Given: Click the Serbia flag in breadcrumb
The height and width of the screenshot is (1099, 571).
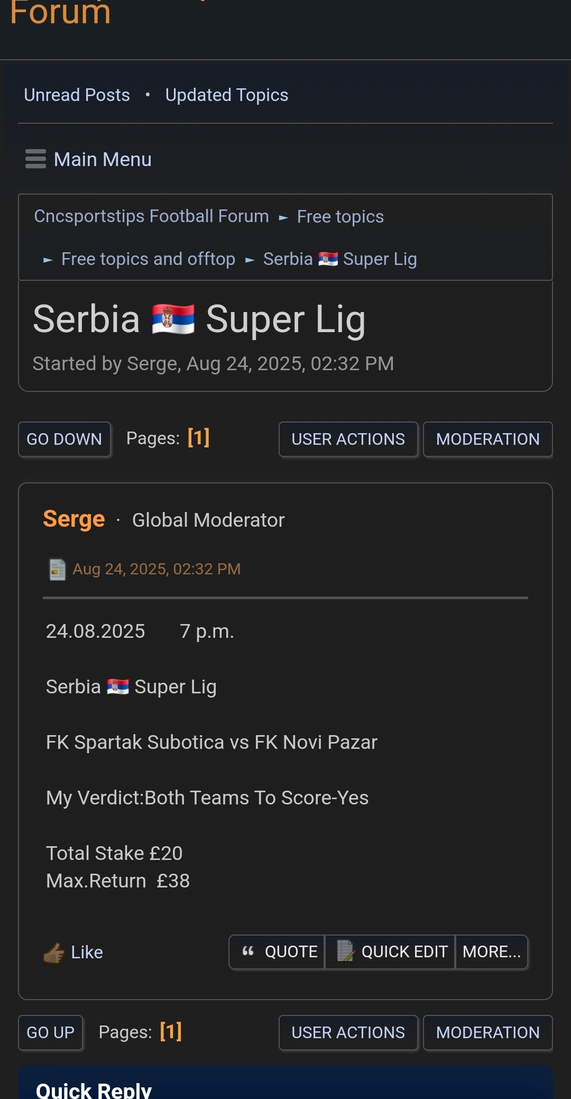Looking at the screenshot, I should pos(328,259).
